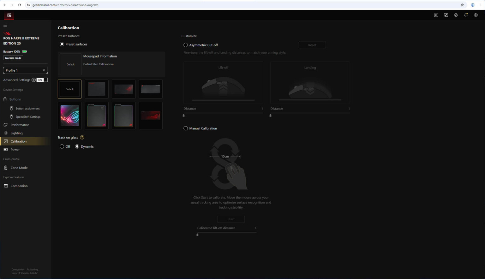Click the SpeedShift Settings mouse icon
The height and width of the screenshot is (279, 485).
[12, 116]
